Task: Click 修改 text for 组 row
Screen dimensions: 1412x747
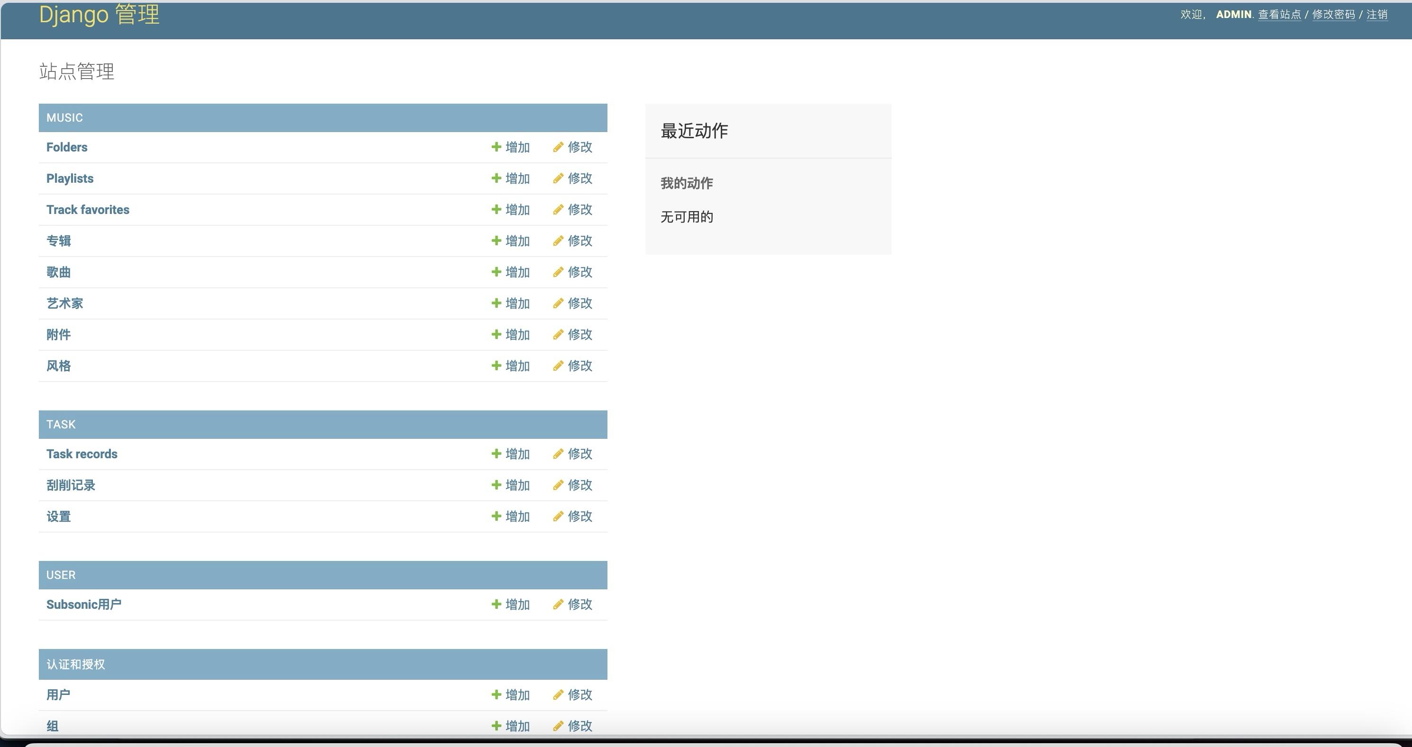Action: [580, 726]
